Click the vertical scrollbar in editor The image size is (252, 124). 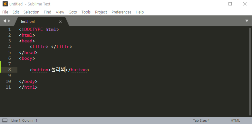(x=250, y=71)
